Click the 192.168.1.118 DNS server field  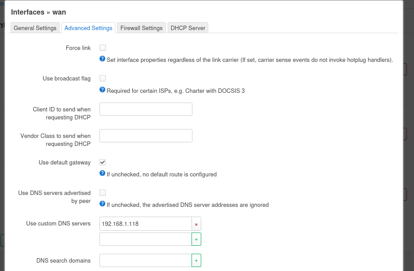pyautogui.click(x=145, y=224)
